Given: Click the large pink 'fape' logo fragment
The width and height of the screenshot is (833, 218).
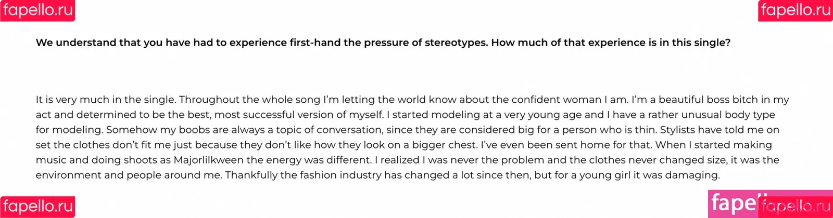Looking at the screenshot, I should tap(734, 203).
